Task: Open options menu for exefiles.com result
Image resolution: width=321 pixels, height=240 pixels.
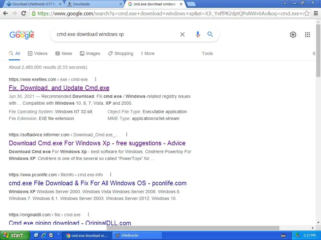Action: click(95, 79)
